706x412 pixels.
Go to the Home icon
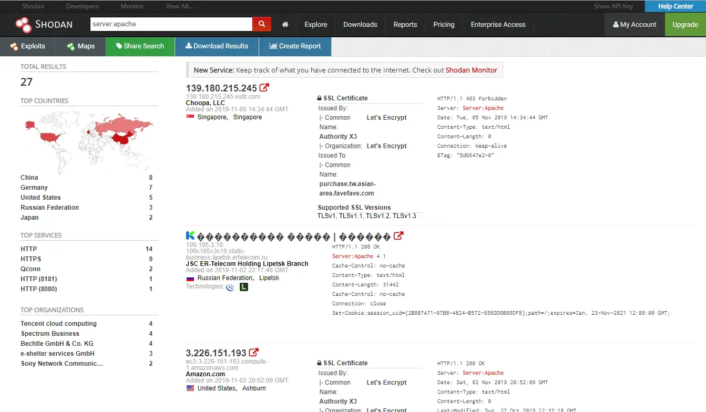coord(285,25)
